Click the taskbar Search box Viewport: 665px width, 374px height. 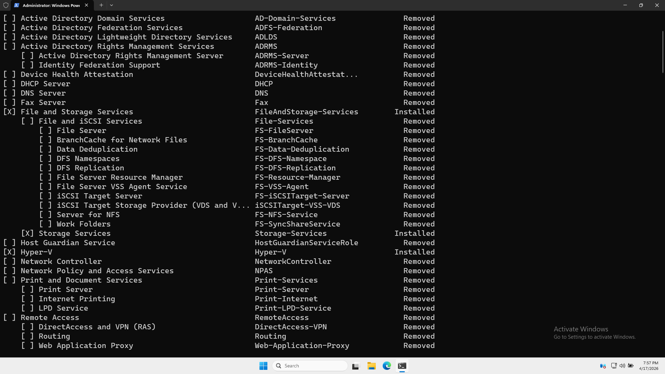[310, 366]
